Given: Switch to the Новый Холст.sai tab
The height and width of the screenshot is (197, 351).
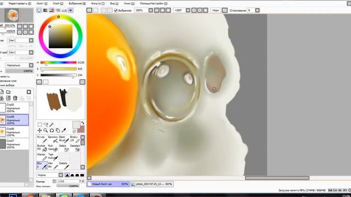Looking at the screenshot, I should pos(108,184).
